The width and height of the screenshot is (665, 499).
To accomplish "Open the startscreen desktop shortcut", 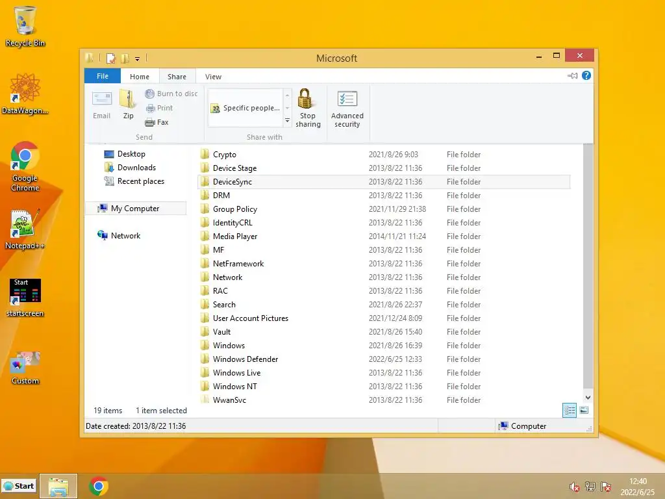I will tap(25, 298).
